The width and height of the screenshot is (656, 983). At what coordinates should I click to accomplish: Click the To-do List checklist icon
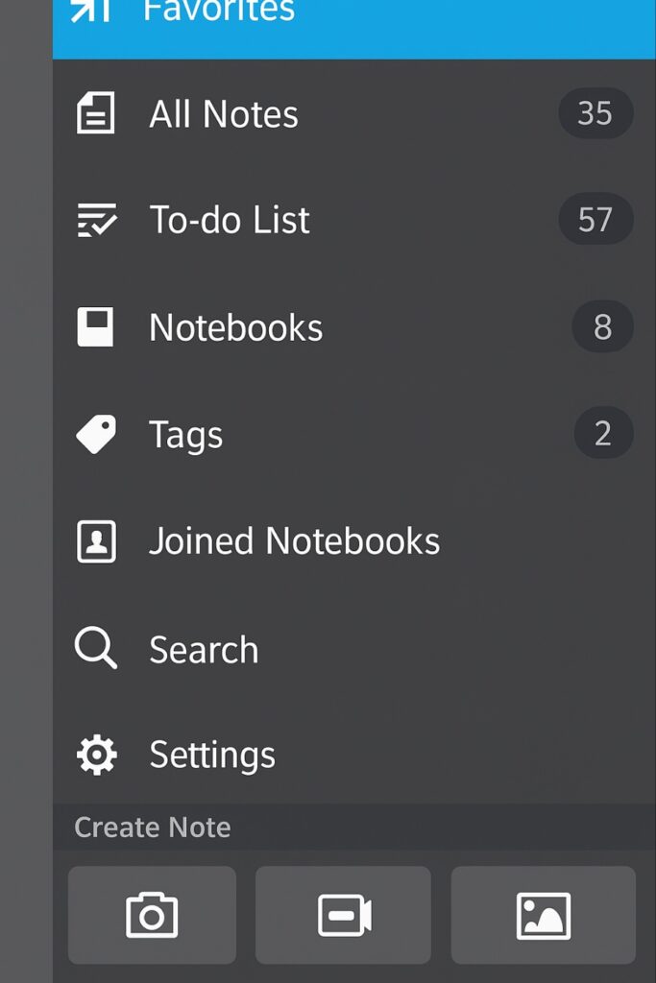coord(96,220)
